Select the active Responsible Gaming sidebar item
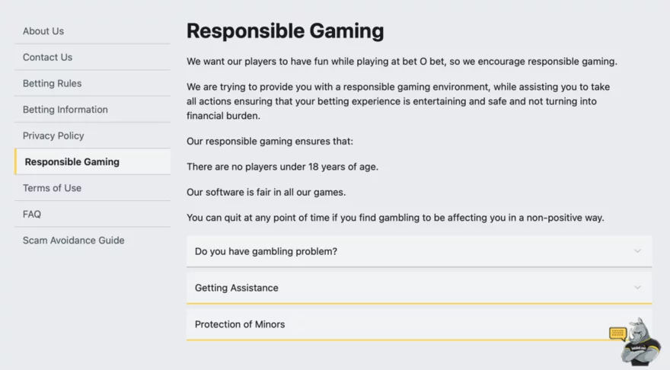Viewport: 670px width, 370px height. tap(72, 161)
